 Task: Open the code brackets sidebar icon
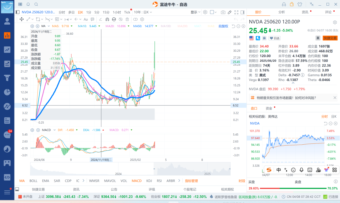(7, 177)
